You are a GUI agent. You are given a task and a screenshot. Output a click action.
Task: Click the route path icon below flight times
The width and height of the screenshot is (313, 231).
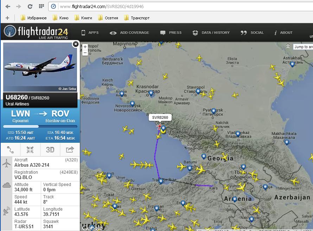(11, 150)
